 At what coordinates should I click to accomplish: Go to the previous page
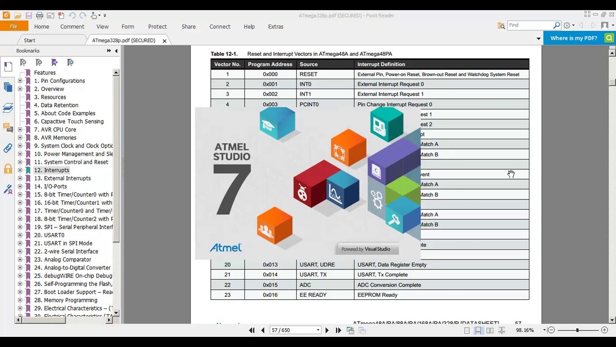click(x=263, y=330)
